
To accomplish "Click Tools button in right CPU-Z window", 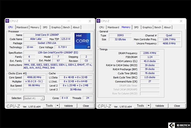I will coord(140,106).
